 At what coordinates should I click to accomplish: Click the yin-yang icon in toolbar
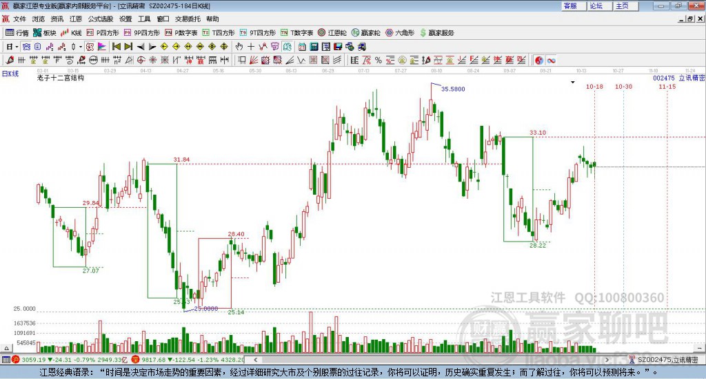539,60
